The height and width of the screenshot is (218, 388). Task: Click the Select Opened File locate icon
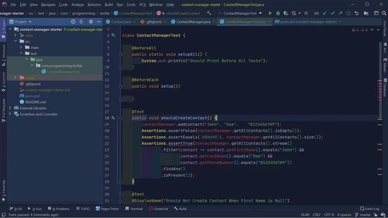coord(73,22)
